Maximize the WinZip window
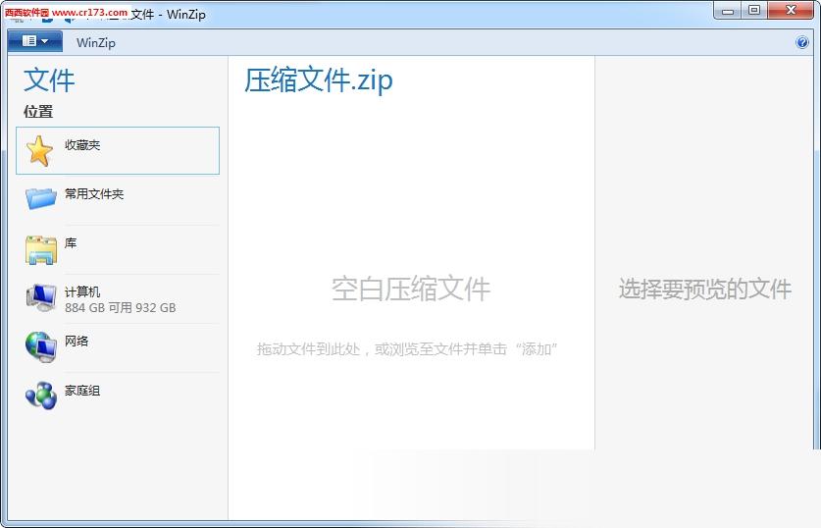The height and width of the screenshot is (528, 821). (x=754, y=11)
